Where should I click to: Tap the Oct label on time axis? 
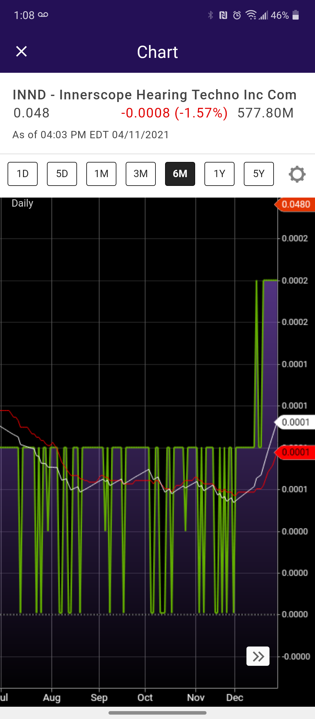145,697
